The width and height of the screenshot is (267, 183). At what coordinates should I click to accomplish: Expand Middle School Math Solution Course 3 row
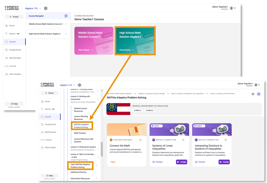tap(66, 24)
